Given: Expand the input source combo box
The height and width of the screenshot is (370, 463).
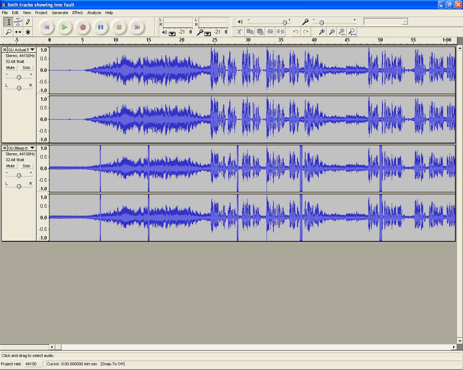Looking at the screenshot, I should (x=404, y=22).
